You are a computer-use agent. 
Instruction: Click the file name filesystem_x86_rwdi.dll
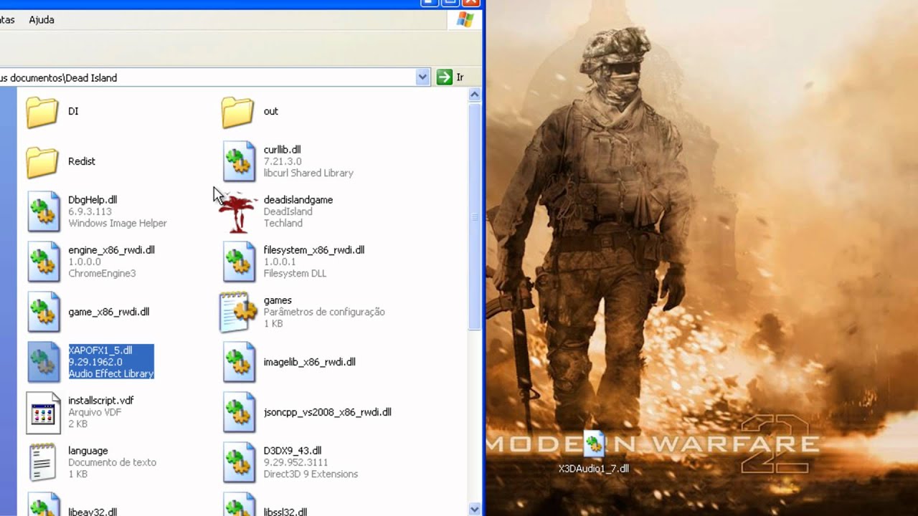click(x=314, y=250)
